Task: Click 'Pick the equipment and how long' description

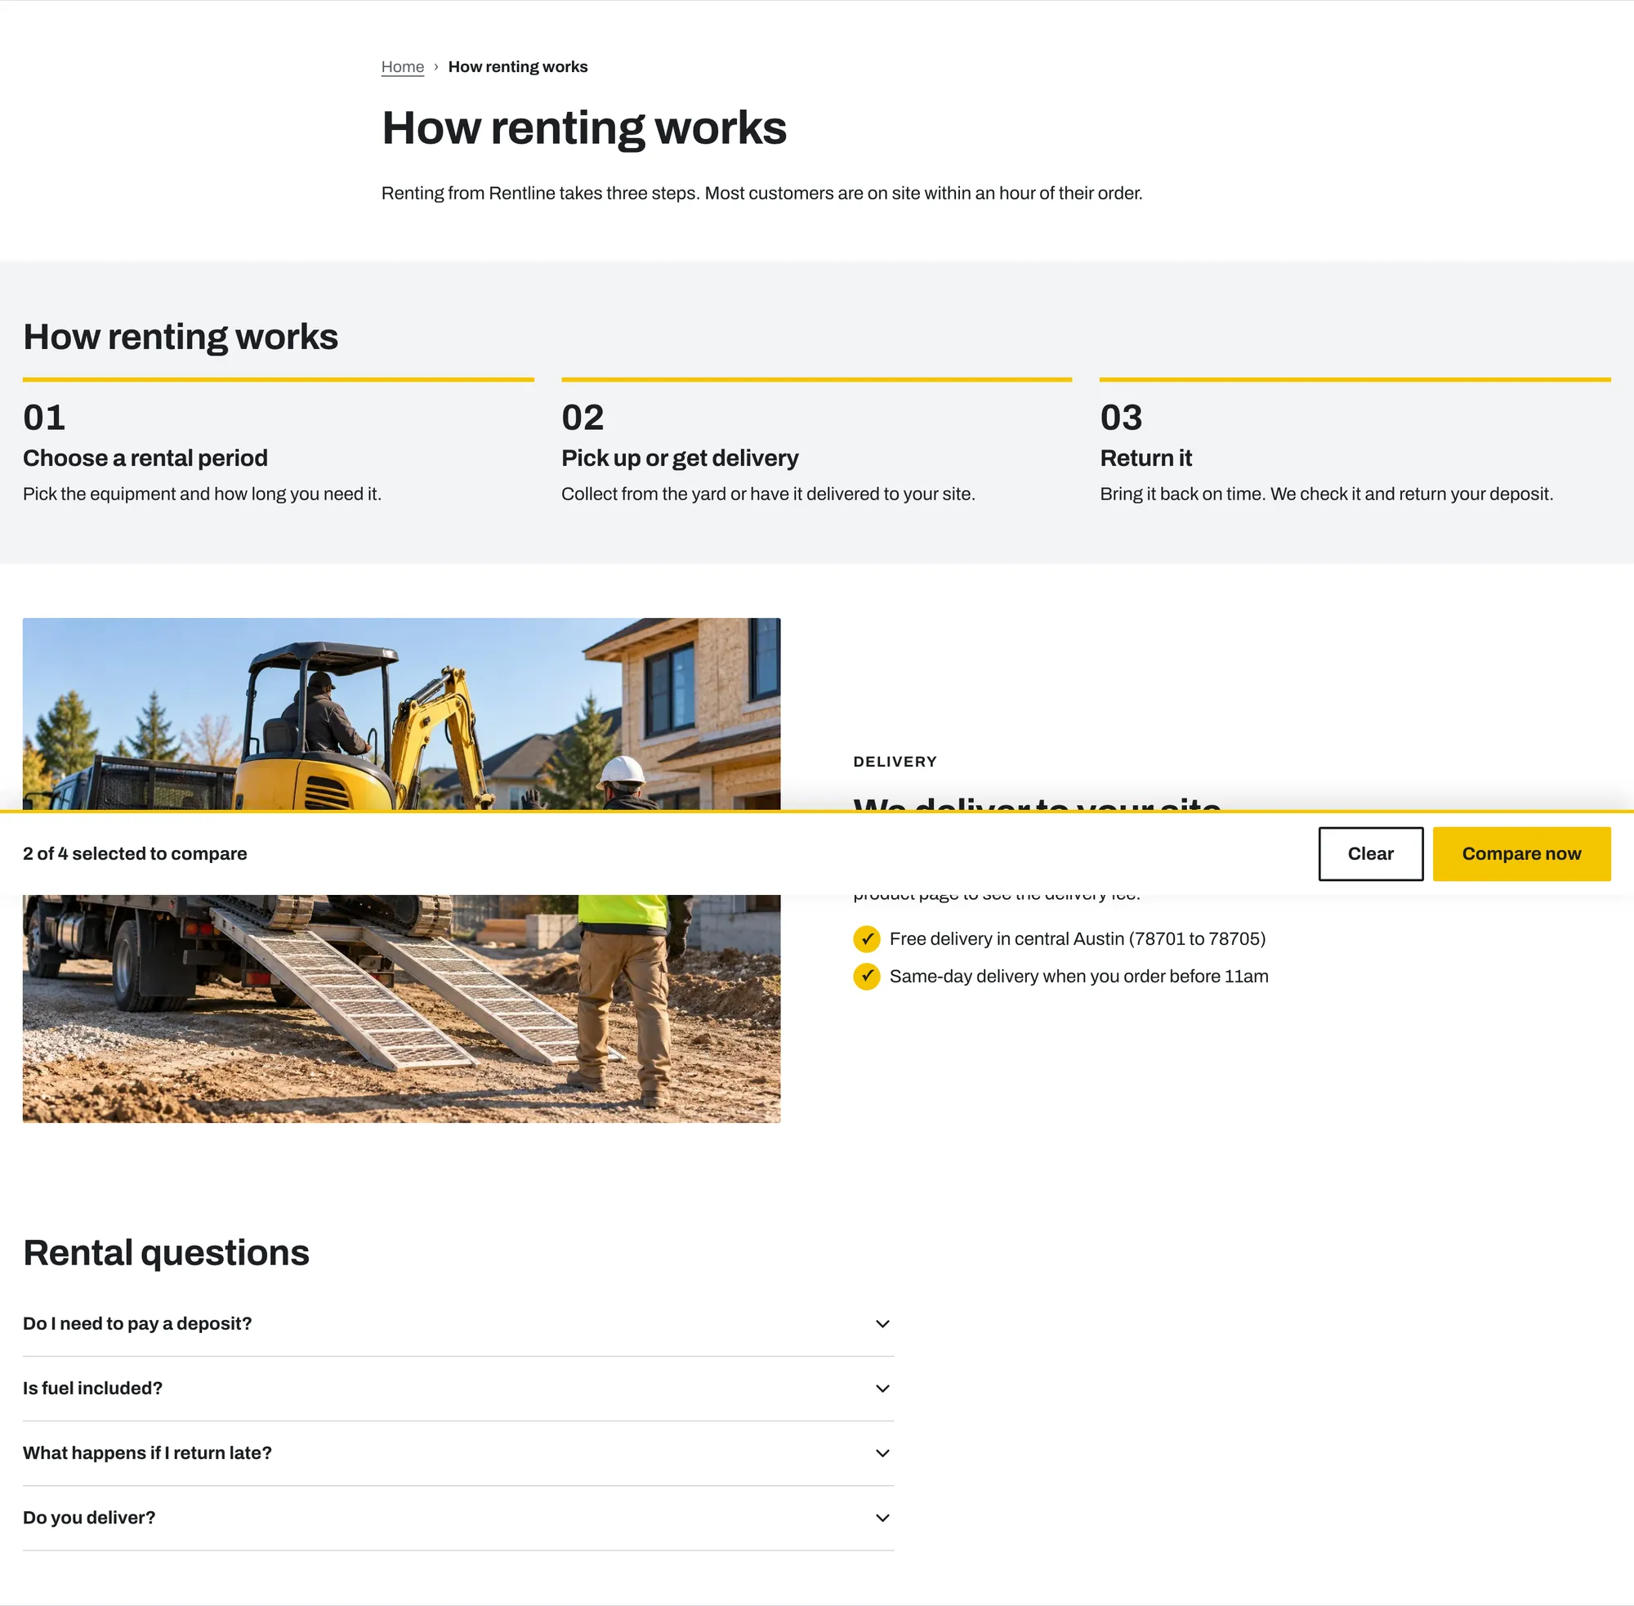Action: (203, 494)
